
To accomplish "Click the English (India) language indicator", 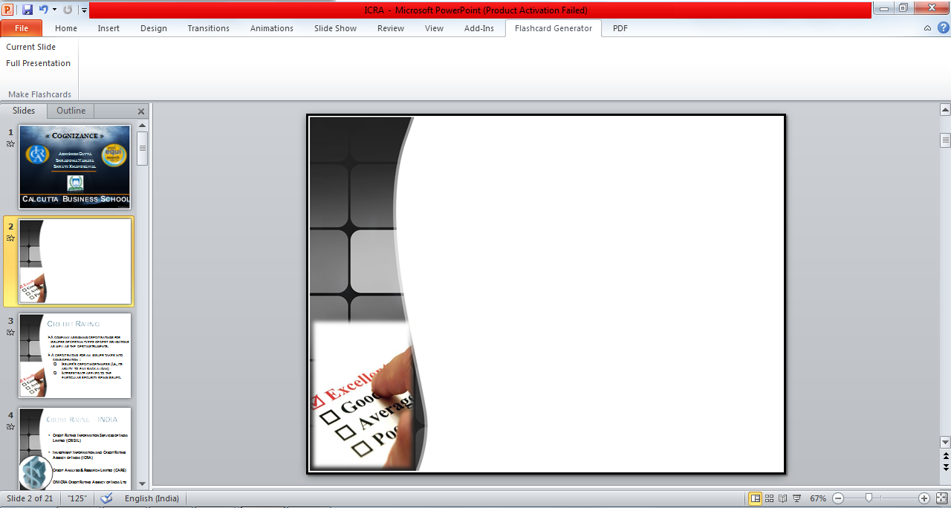I will 152,498.
